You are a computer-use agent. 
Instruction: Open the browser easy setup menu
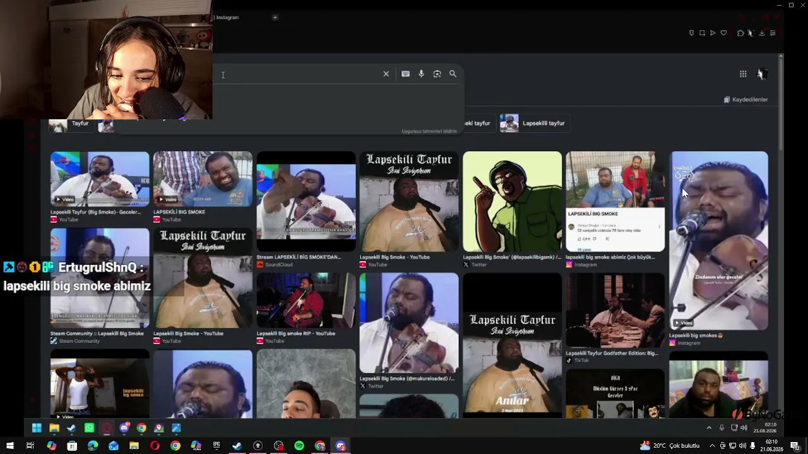point(773,33)
